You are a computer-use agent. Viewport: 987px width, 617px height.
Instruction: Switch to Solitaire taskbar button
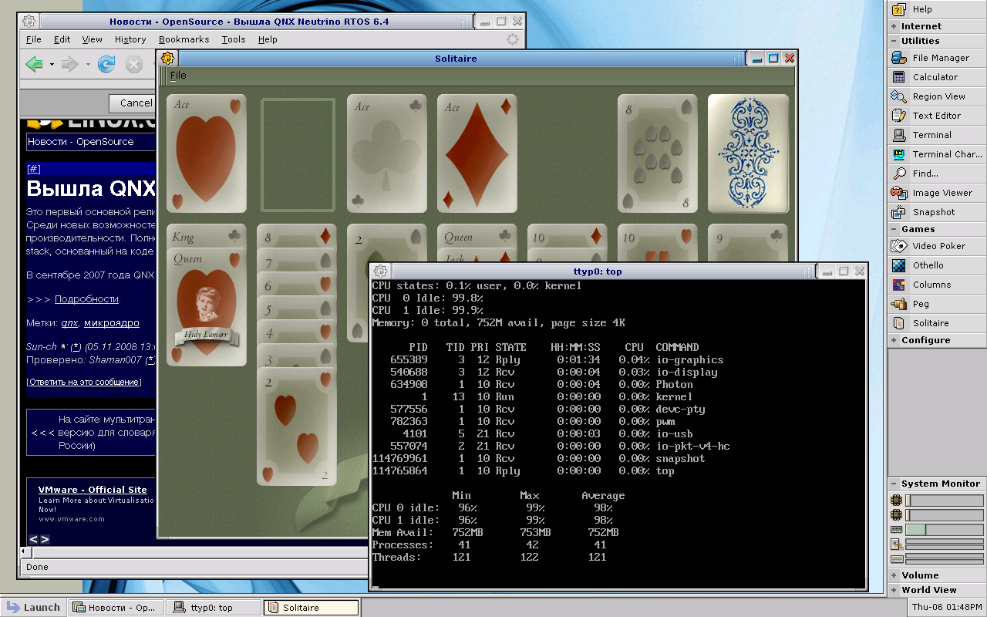point(311,608)
